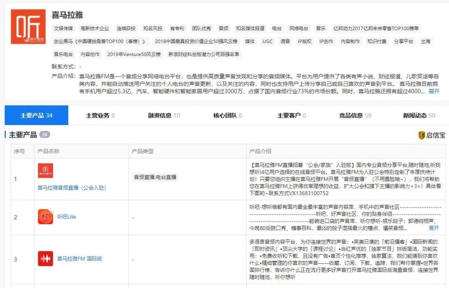This screenshot has width=449, height=288.
Task: Click the 知识付费 tag
Action: point(377,41)
